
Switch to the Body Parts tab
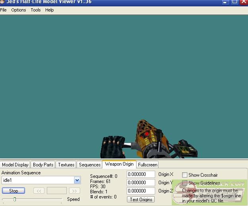pyautogui.click(x=43, y=165)
